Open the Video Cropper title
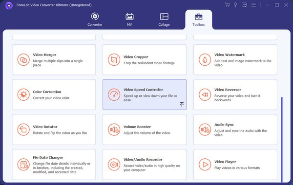The height and width of the screenshot is (185, 293). click(136, 57)
